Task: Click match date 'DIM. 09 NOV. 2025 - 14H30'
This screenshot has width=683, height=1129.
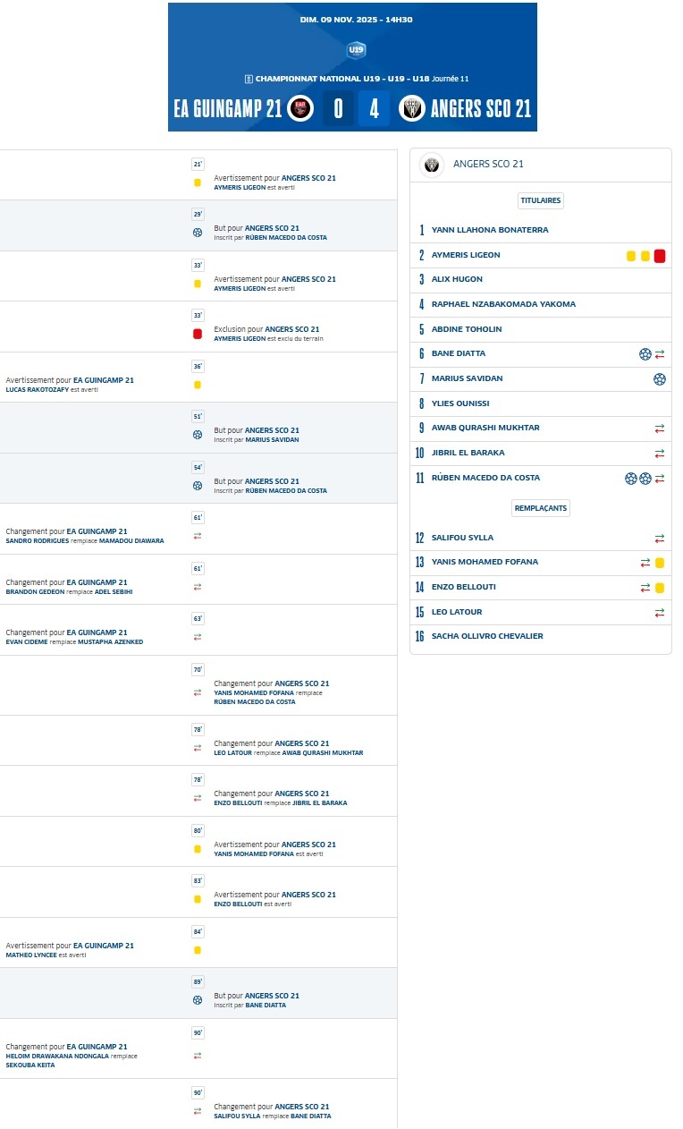Action: [x=357, y=20]
